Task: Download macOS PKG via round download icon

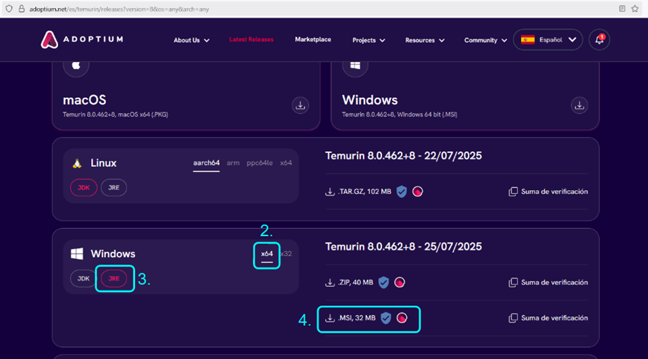Action: point(300,105)
